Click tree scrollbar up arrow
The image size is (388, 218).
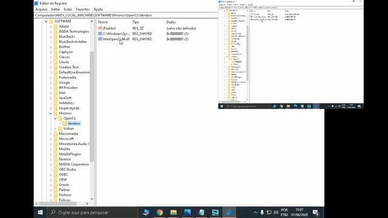[x=92, y=22]
